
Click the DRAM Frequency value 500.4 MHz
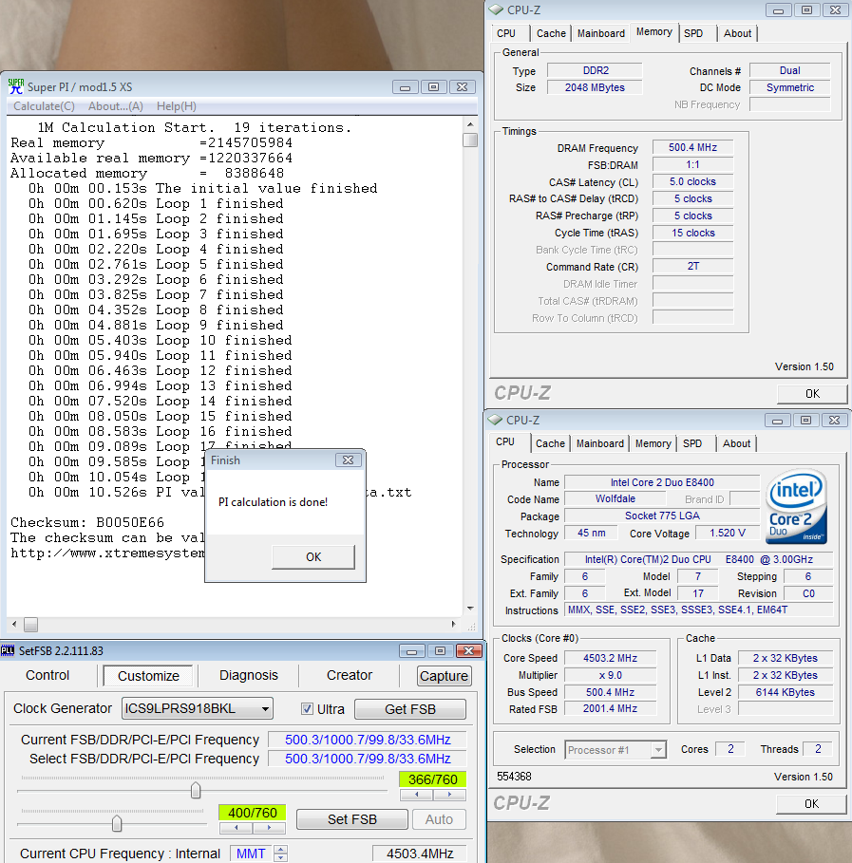[x=692, y=147]
